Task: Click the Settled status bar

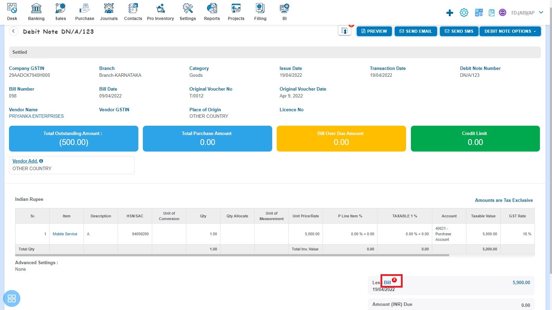Action: [275, 52]
